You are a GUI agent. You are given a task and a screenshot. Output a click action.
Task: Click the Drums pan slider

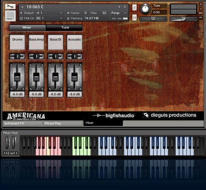(17, 56)
